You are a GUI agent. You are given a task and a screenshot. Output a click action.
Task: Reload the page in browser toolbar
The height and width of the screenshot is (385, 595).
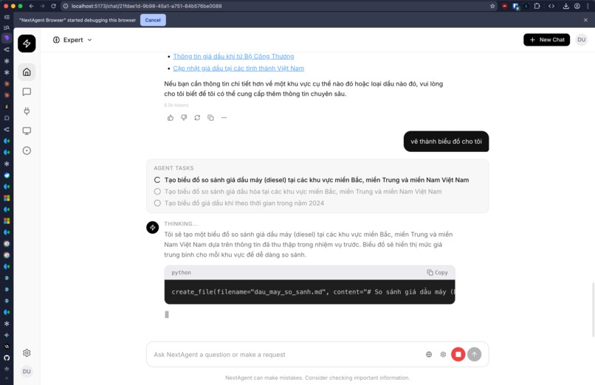tap(53, 6)
